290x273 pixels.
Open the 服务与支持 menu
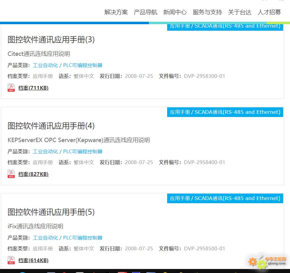coord(207,12)
